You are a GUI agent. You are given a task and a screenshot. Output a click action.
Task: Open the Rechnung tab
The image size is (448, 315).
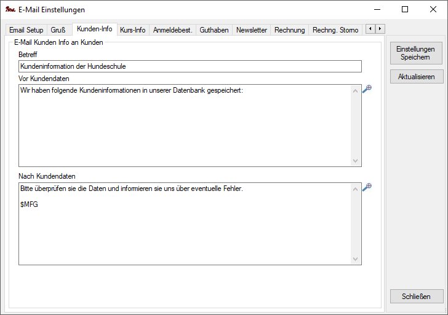click(289, 29)
